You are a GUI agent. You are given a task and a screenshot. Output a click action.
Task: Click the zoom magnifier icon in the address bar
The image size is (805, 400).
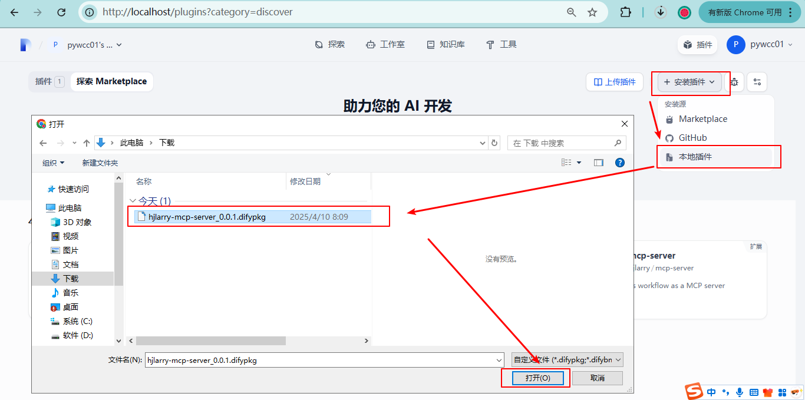point(571,12)
